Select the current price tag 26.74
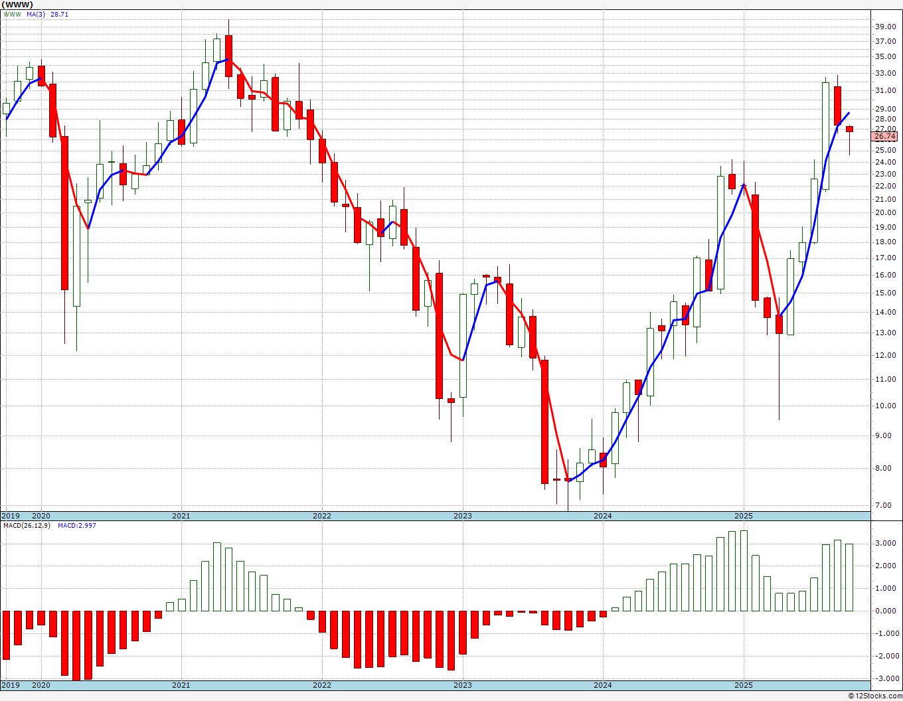 point(884,136)
